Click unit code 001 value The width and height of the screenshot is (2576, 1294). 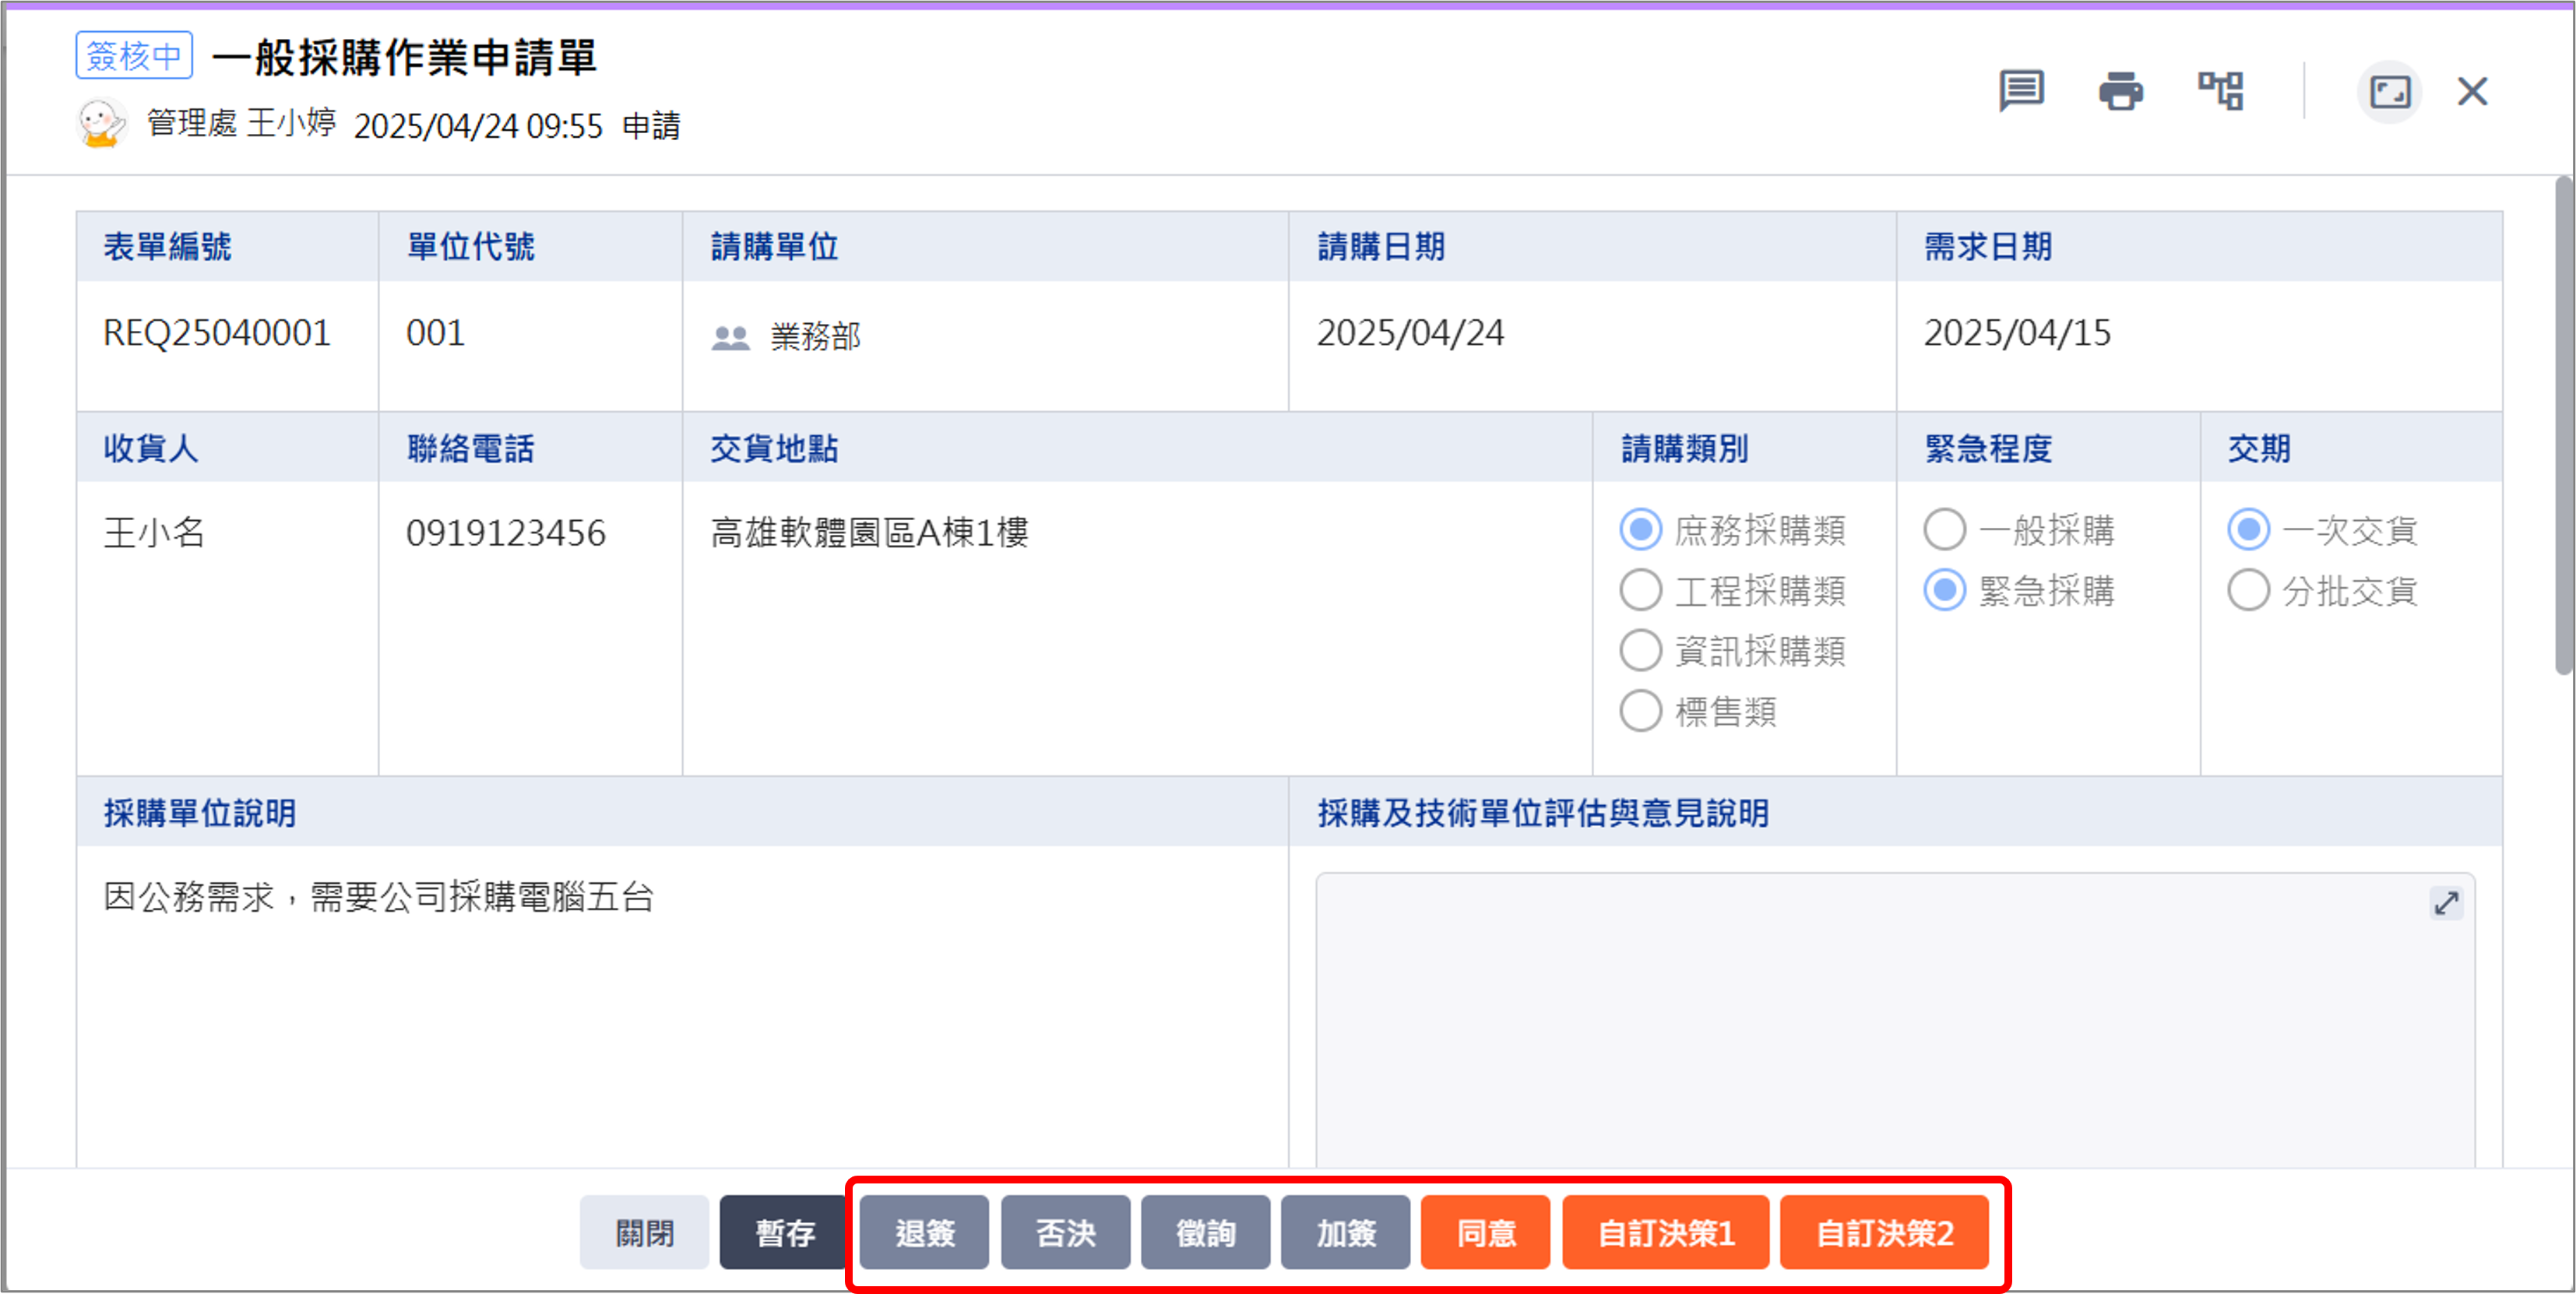pos(436,333)
